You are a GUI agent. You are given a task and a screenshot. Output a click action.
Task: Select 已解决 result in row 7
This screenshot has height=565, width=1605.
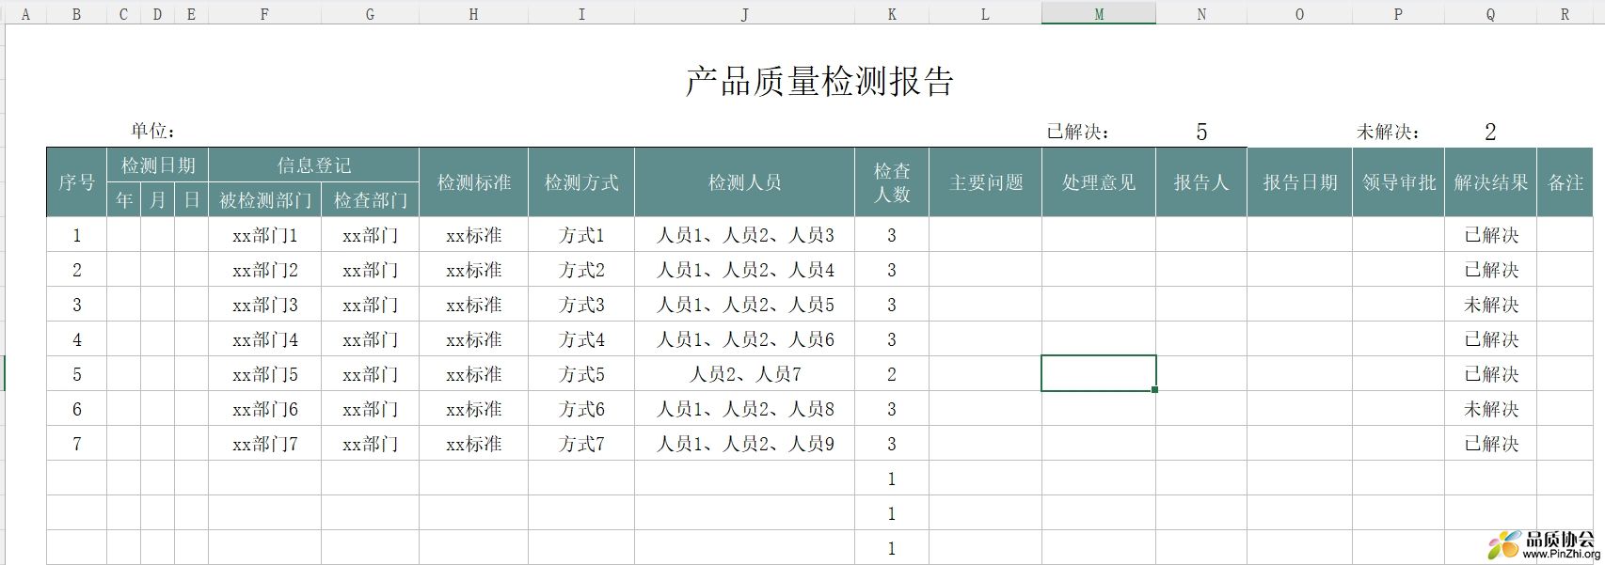(1490, 444)
